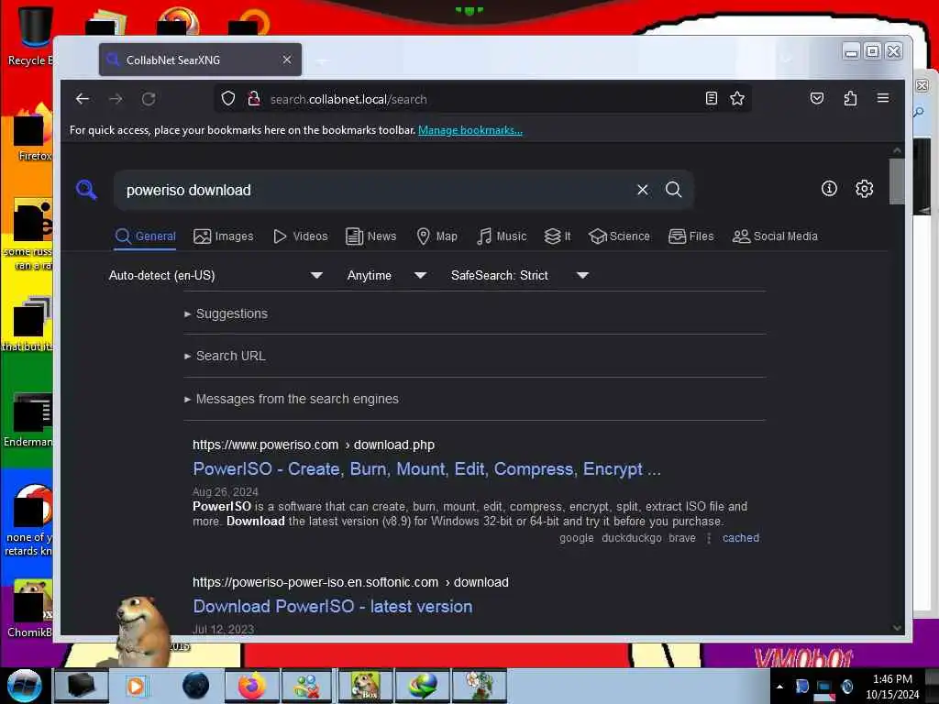Open a new tab with plus button
This screenshot has height=704, width=939.
[x=322, y=60]
